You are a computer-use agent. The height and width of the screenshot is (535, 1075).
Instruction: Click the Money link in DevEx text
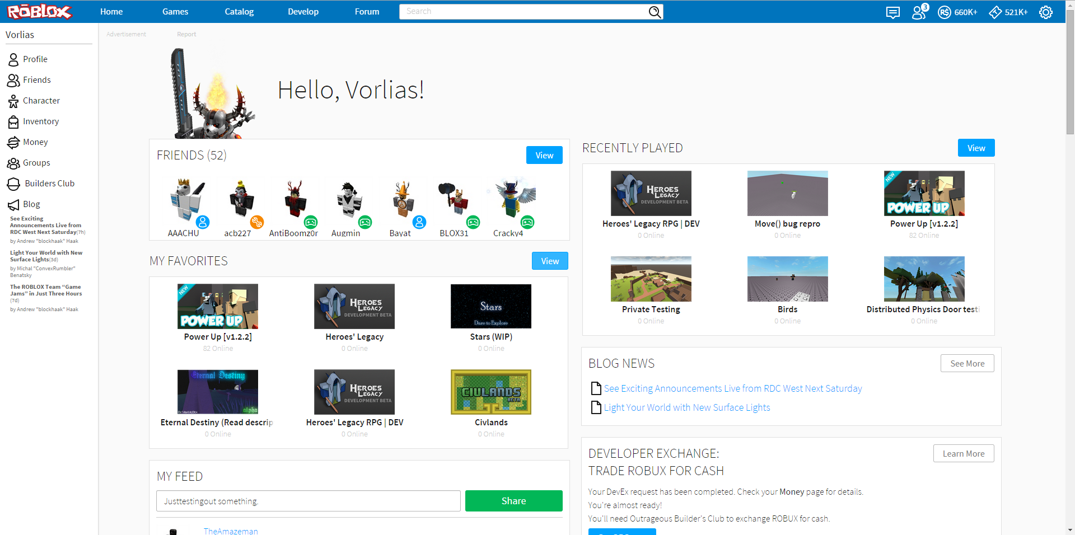792,492
